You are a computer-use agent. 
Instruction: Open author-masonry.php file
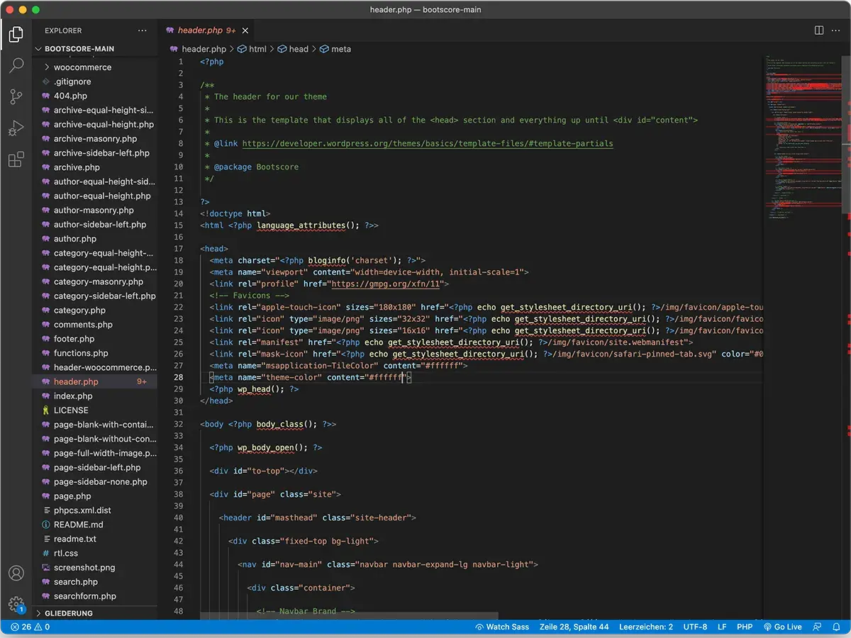(95, 211)
